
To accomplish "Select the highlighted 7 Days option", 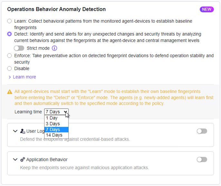I will 53,129.
